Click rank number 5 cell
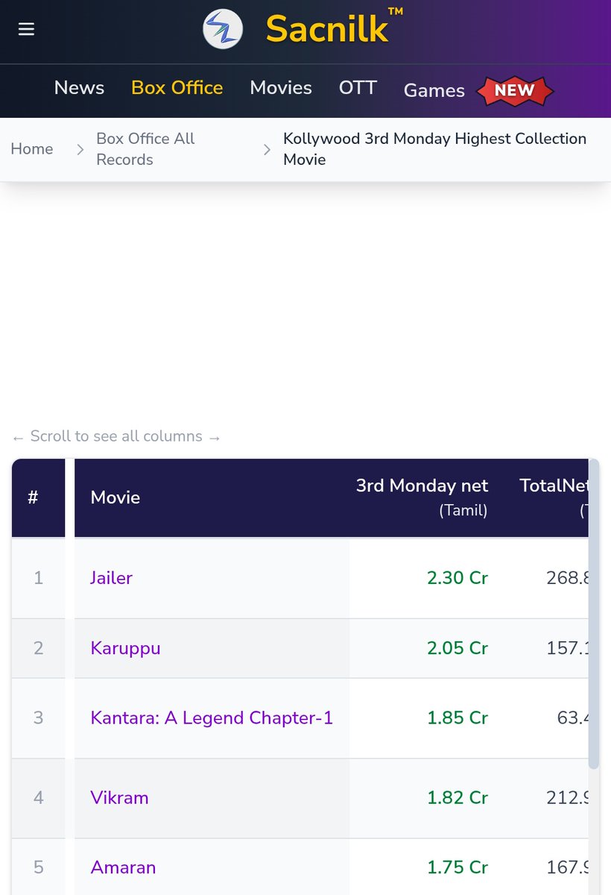The width and height of the screenshot is (611, 895). point(38,868)
